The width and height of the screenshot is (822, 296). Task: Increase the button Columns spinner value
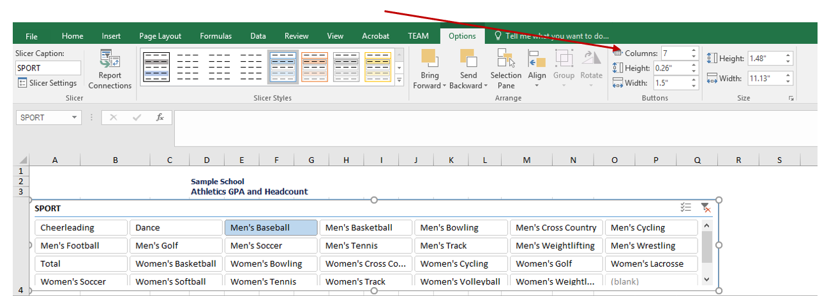[x=694, y=50]
